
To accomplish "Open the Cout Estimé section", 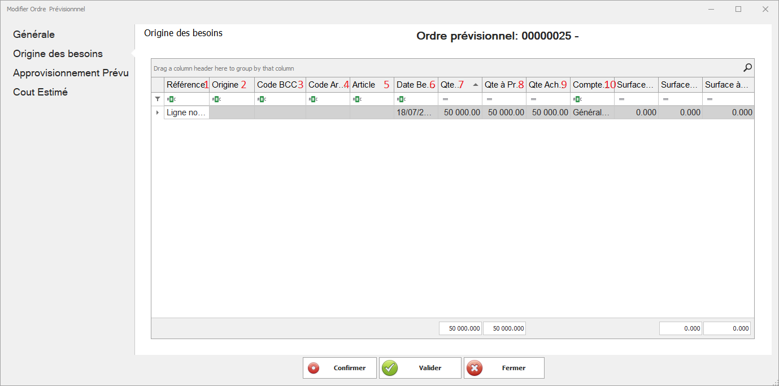I will click(x=40, y=92).
